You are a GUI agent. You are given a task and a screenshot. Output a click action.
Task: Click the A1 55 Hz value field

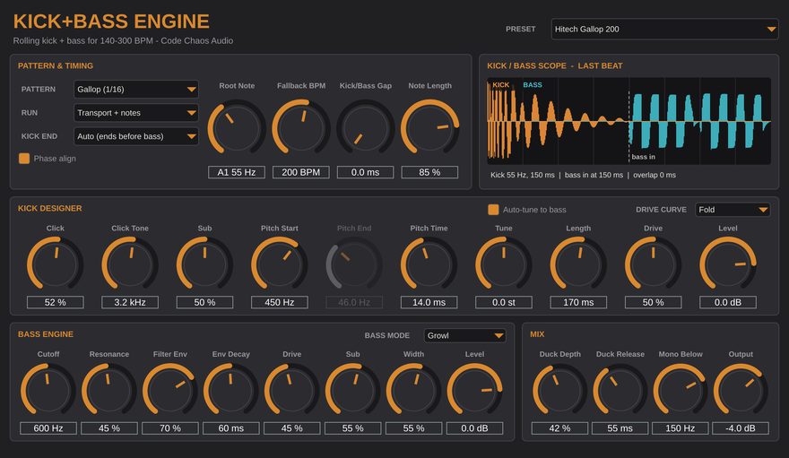[237, 172]
